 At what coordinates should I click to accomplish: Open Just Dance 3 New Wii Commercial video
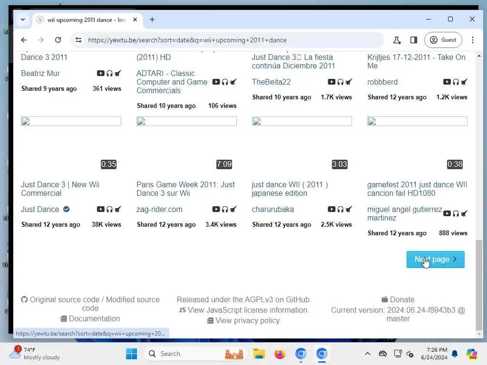pyautogui.click(x=60, y=189)
